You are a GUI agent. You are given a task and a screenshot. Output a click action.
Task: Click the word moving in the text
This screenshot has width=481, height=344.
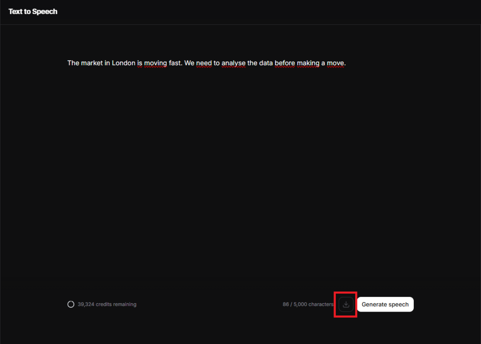pos(155,63)
